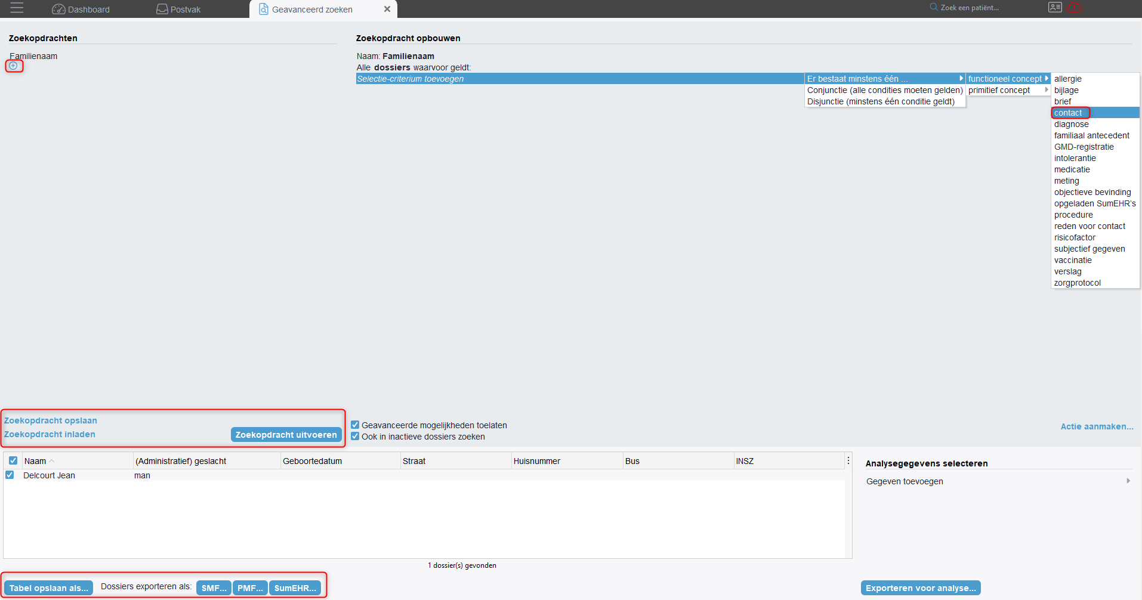Toggle checkbox for Delcourt Jean row
Screen dimensions: 1142x600
(x=10, y=475)
